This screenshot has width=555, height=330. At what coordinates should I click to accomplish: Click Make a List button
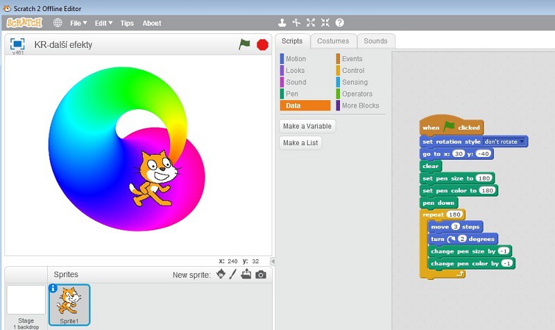click(x=300, y=143)
